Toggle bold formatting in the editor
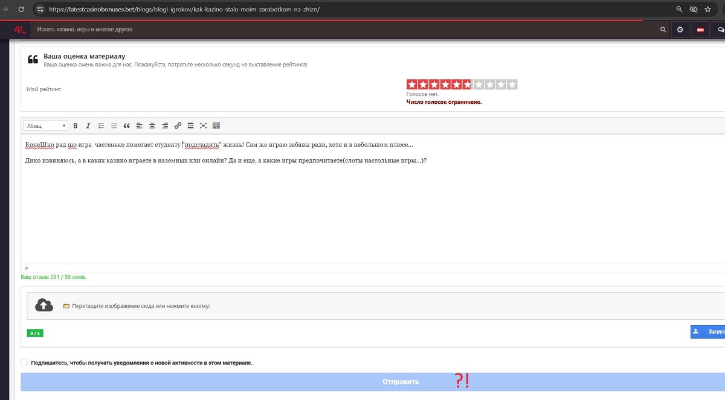This screenshot has height=400, width=725. (x=76, y=125)
